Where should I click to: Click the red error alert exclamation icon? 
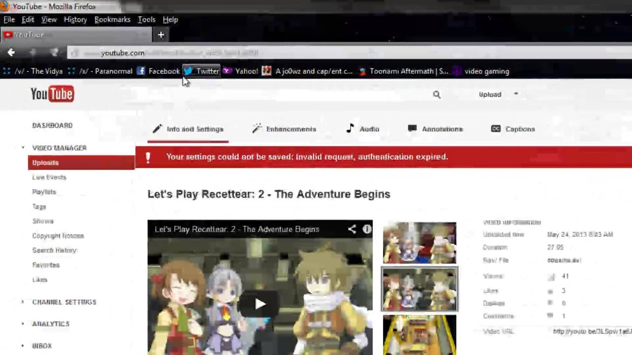(x=148, y=157)
